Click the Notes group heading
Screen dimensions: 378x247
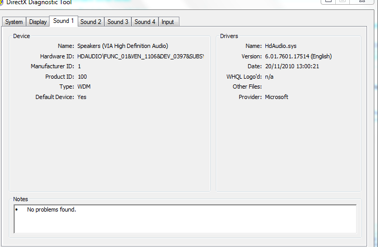(20, 199)
